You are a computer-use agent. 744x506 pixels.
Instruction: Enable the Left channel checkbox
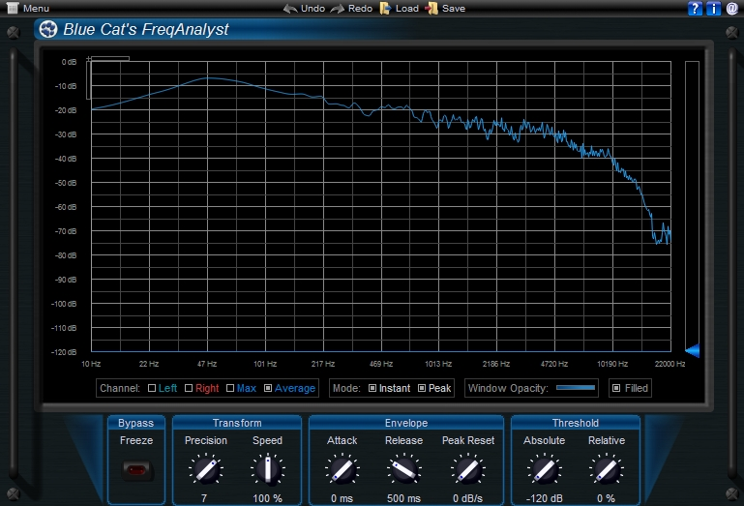152,388
